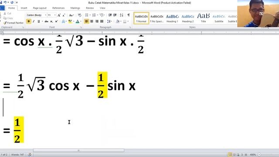Click the Format Painter button

tap(14, 23)
